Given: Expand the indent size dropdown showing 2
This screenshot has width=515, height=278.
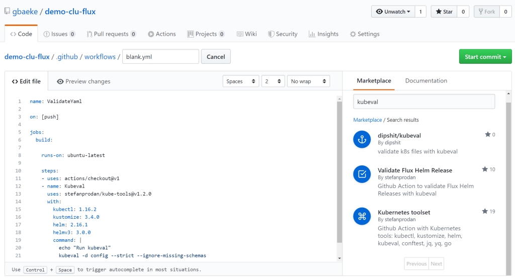Looking at the screenshot, I should (273, 81).
